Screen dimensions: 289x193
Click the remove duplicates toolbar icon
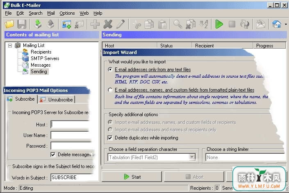[x=191, y=24]
